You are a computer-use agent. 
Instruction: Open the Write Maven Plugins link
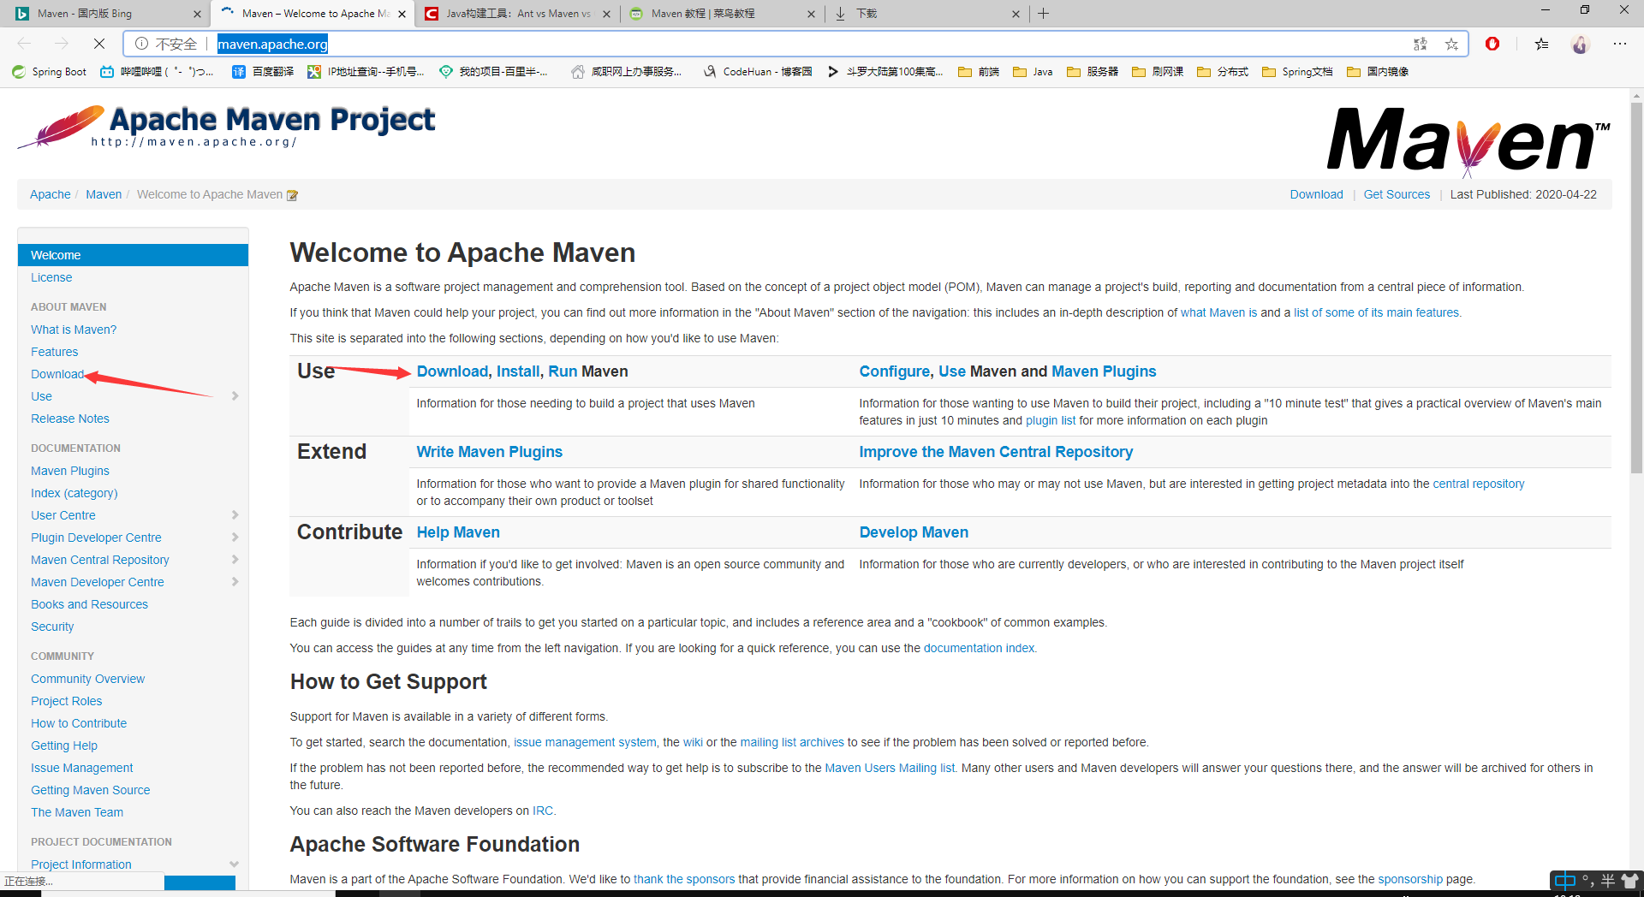(490, 452)
